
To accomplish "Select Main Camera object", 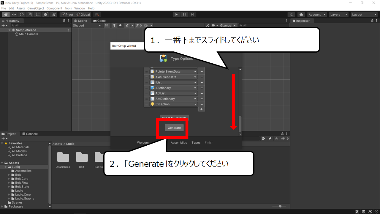I will tap(28, 34).
